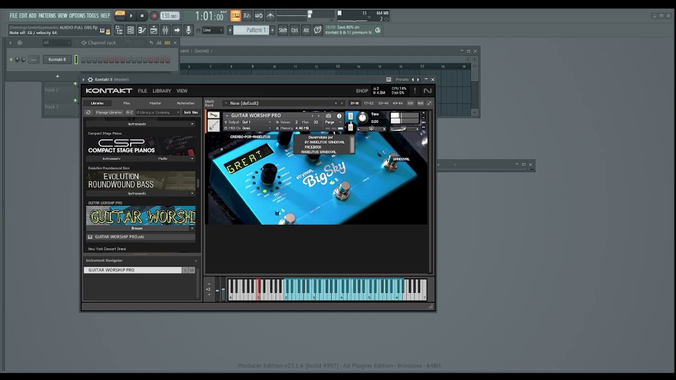Switch to Kontakt Monitor tab
This screenshot has width=676, height=380.
pos(155,103)
